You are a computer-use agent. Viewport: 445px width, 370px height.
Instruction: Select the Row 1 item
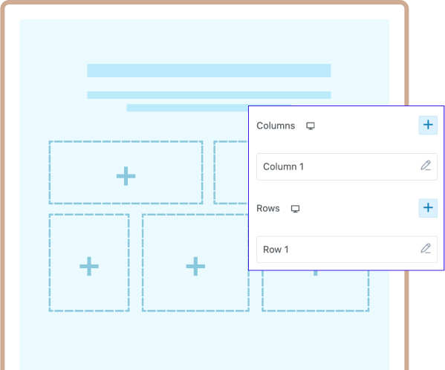[347, 250]
